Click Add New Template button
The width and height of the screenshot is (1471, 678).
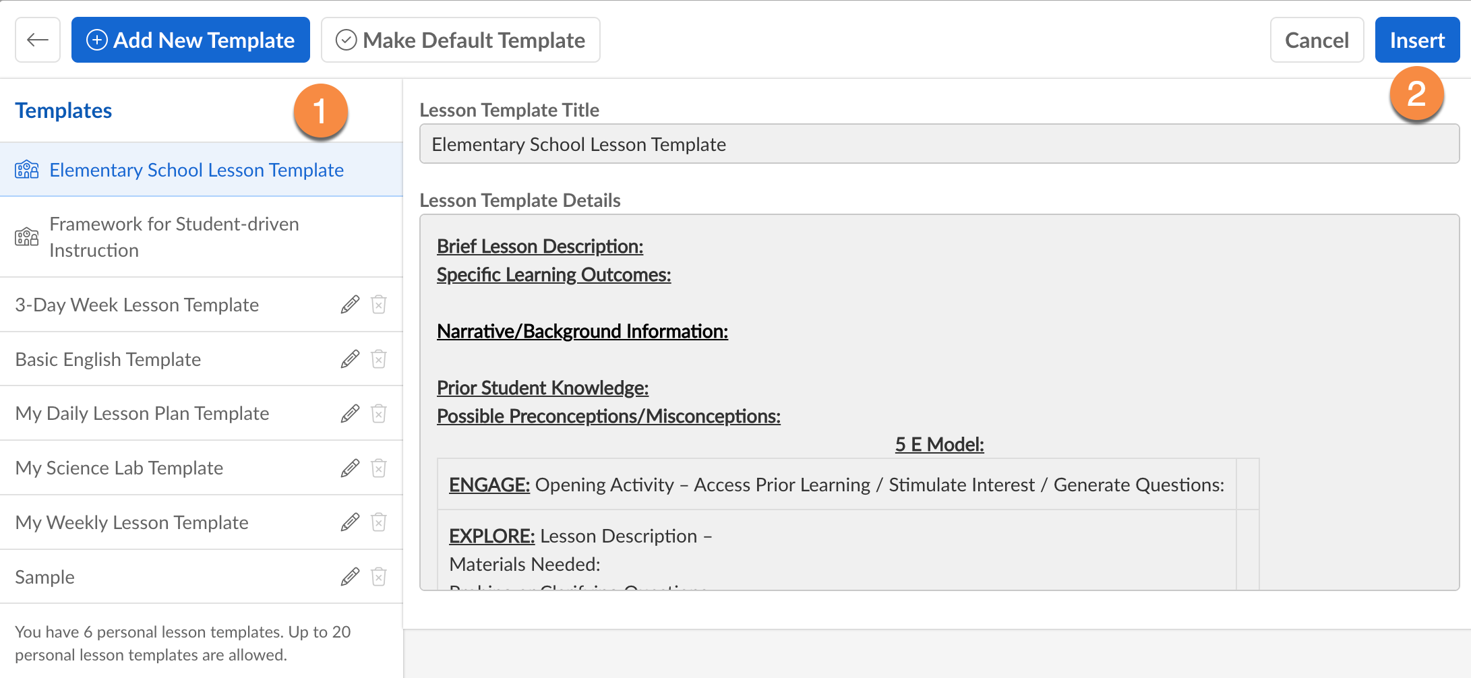click(x=191, y=40)
